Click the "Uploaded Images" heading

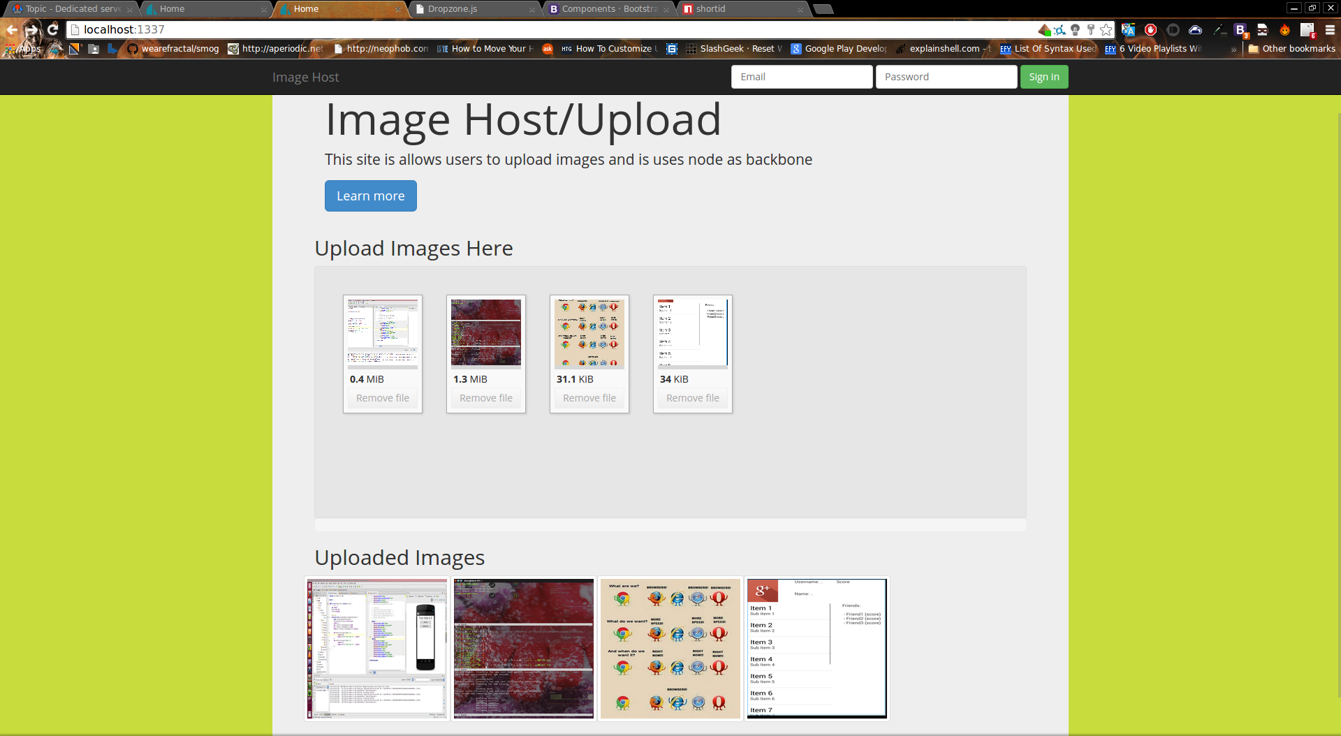click(400, 558)
